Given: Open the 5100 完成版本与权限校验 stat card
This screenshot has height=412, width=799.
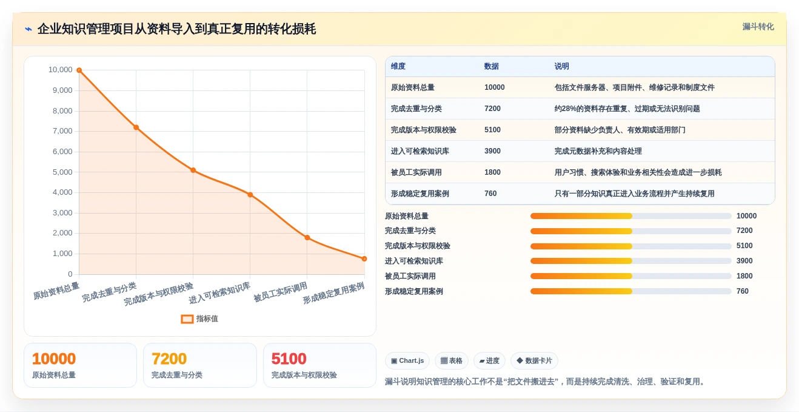Looking at the screenshot, I should [319, 365].
